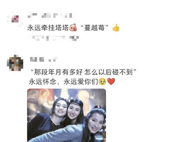Image resolution: width=177 pixels, height=142 pixels.
Task: Open the attached photo of three smiling women
Action: coord(67,115)
